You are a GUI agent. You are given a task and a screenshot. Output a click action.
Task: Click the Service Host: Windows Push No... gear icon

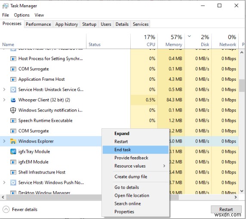coord(13,182)
